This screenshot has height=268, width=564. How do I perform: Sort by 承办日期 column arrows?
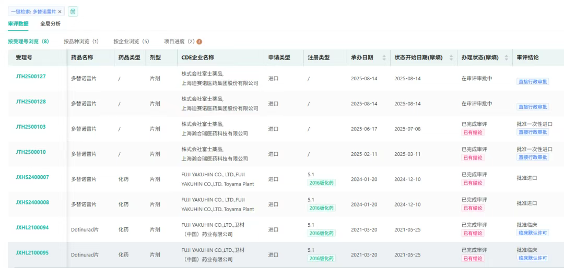tap(384, 57)
